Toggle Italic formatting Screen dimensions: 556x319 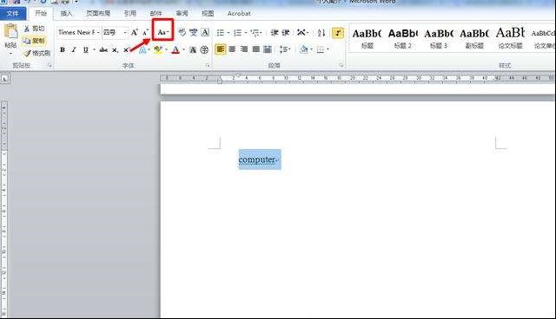74,50
